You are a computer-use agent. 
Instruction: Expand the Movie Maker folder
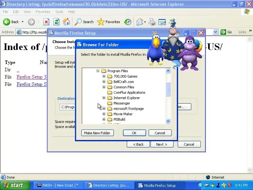coord(104,114)
